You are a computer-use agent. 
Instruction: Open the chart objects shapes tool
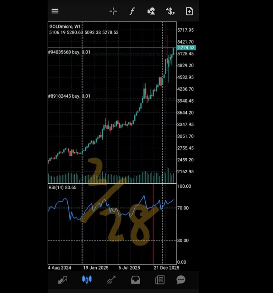pos(151,11)
